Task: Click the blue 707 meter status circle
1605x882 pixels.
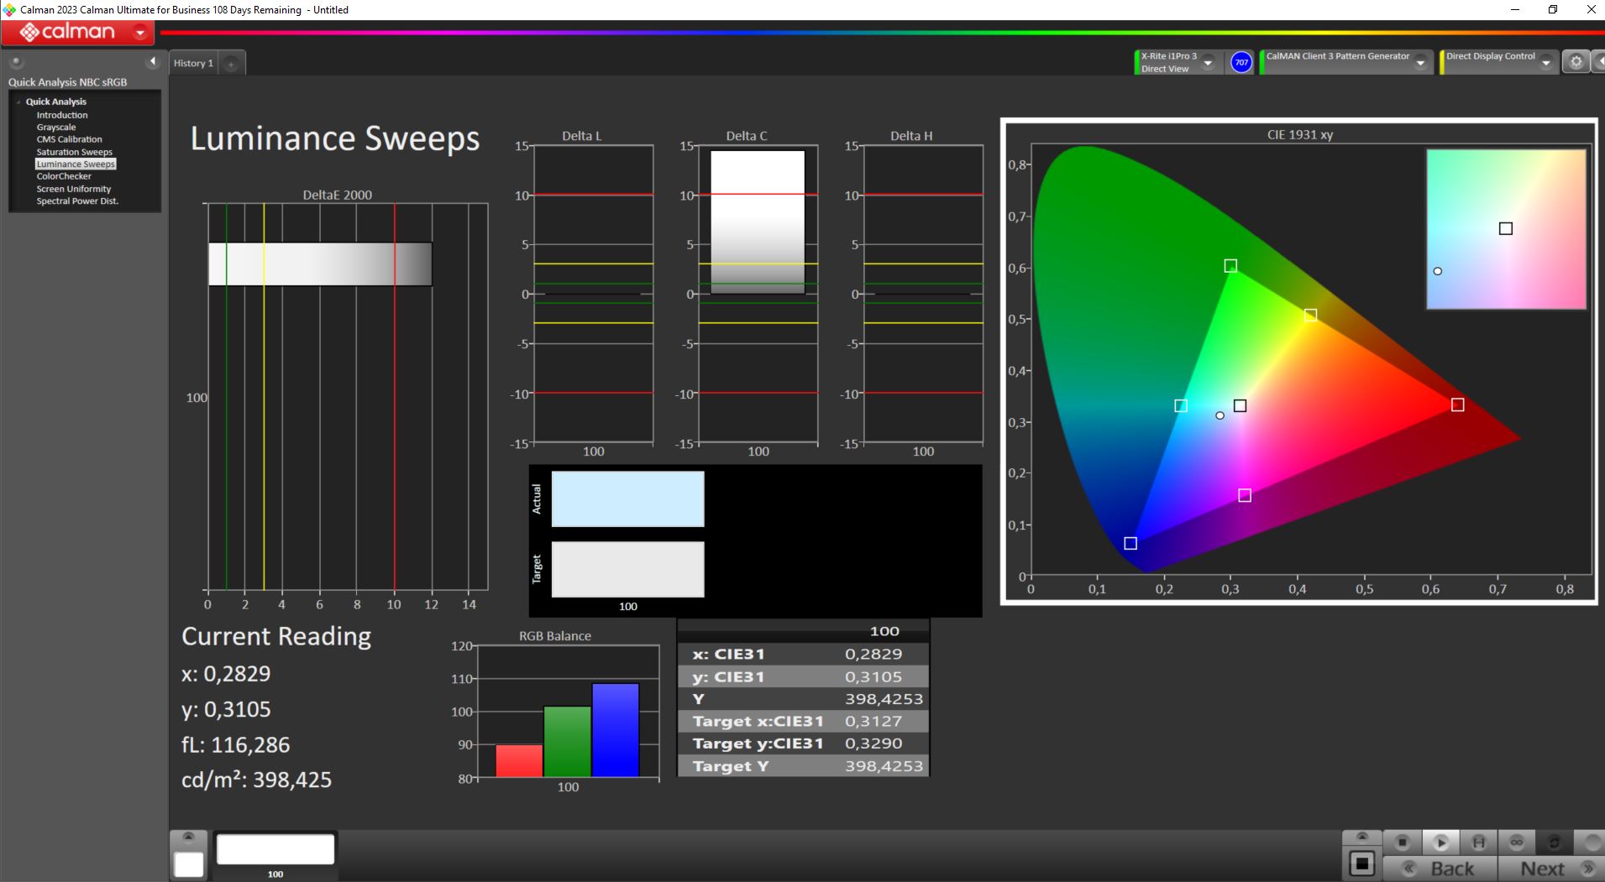Action: click(x=1240, y=62)
